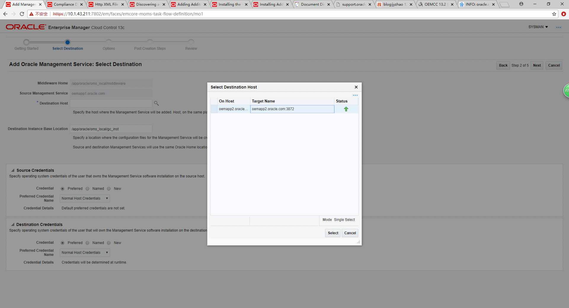Open the top-right blue dots menu
The height and width of the screenshot is (308, 569).
coord(559,27)
